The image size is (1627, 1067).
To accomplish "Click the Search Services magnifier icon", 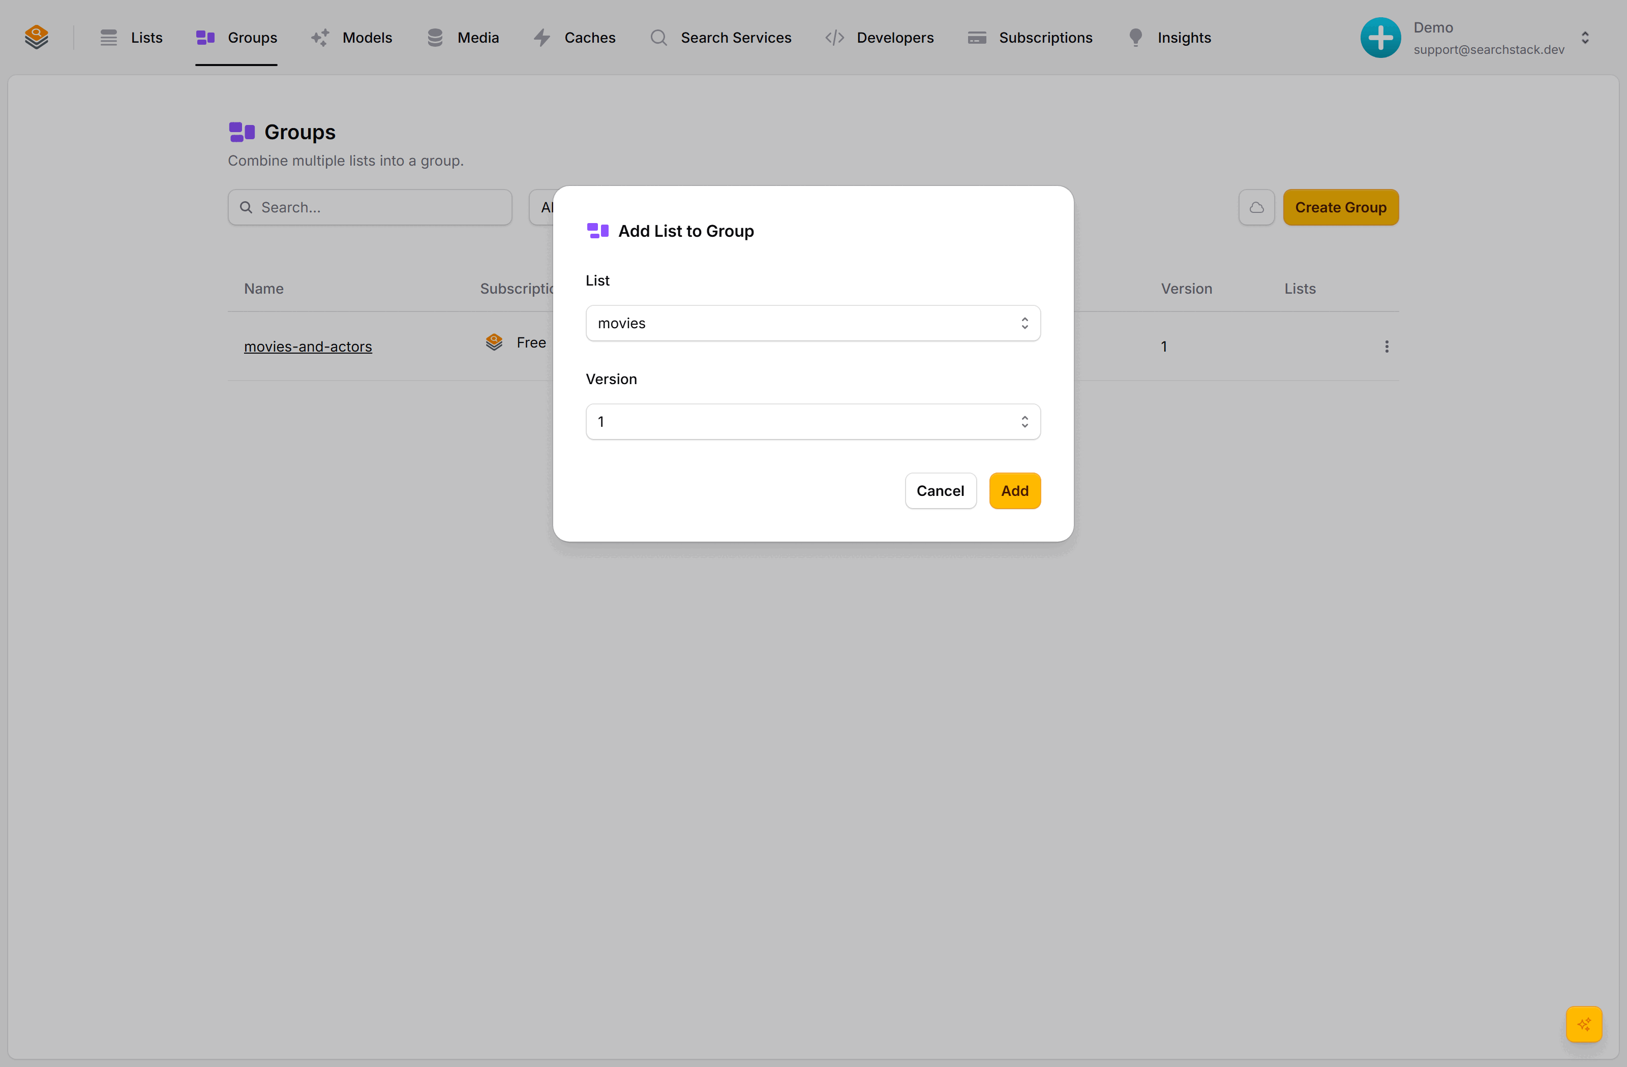I will point(658,38).
